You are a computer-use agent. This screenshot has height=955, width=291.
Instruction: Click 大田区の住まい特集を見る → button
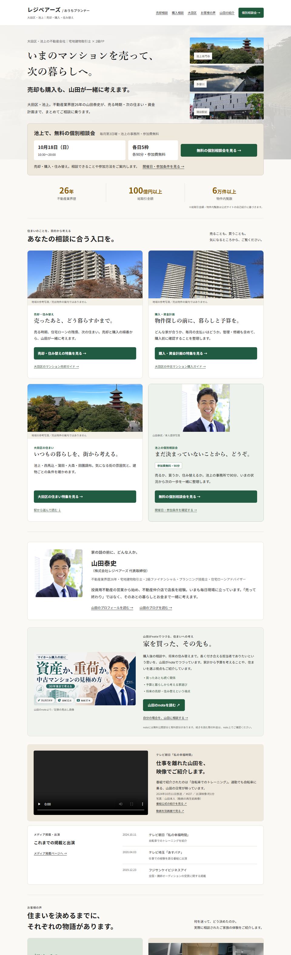85,496
